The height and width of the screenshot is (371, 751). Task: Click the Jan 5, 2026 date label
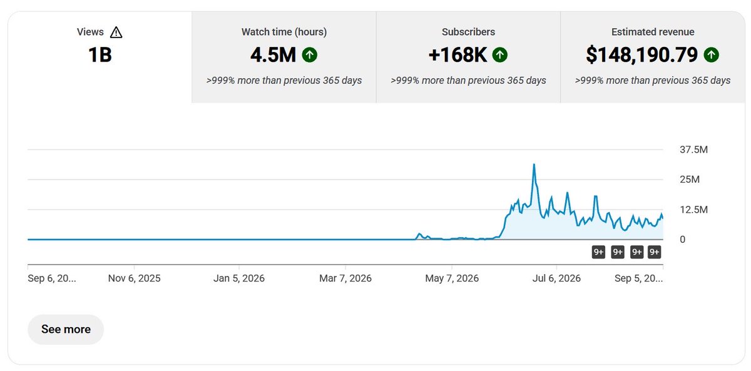pos(239,278)
